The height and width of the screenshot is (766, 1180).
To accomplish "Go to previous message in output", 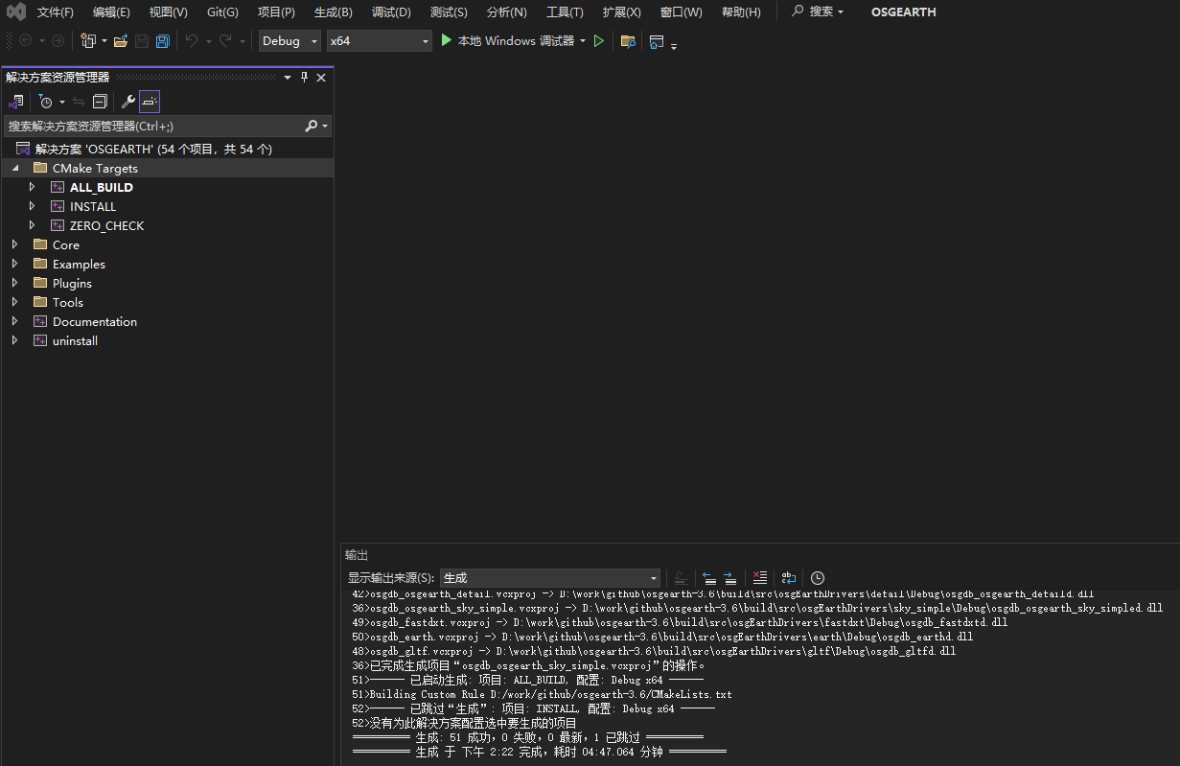I will 709,578.
